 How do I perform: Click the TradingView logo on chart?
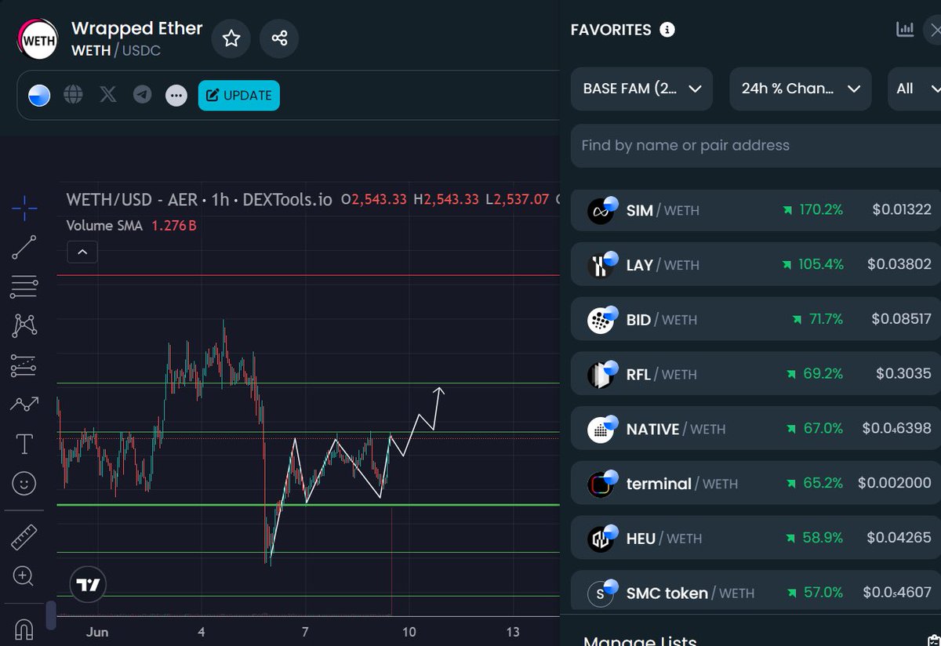point(88,584)
